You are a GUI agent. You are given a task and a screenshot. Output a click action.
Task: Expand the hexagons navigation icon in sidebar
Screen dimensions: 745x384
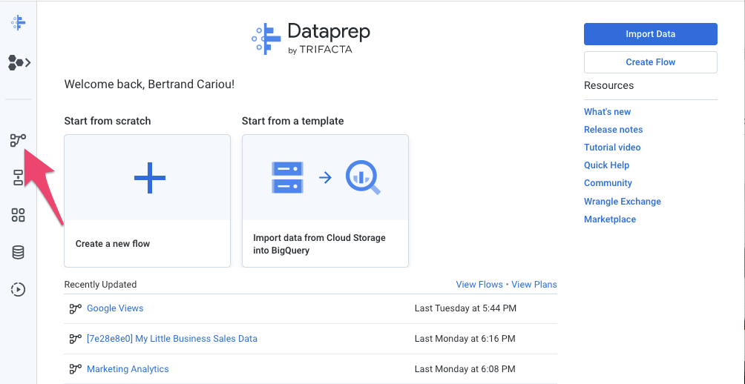[19, 63]
